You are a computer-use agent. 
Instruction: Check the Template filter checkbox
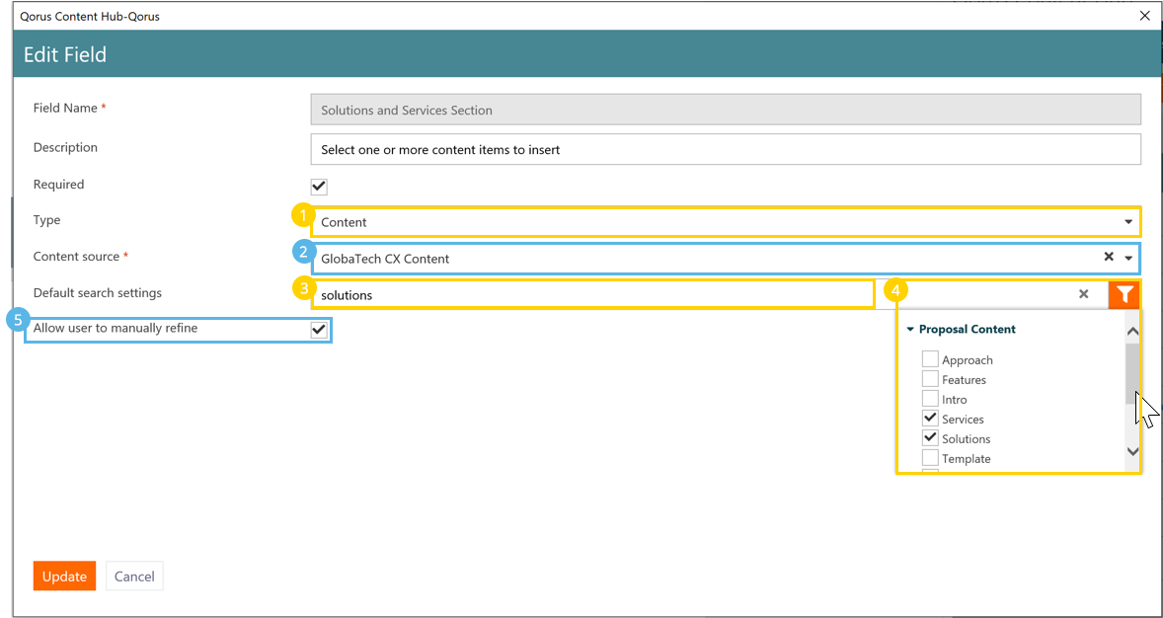[x=930, y=458]
